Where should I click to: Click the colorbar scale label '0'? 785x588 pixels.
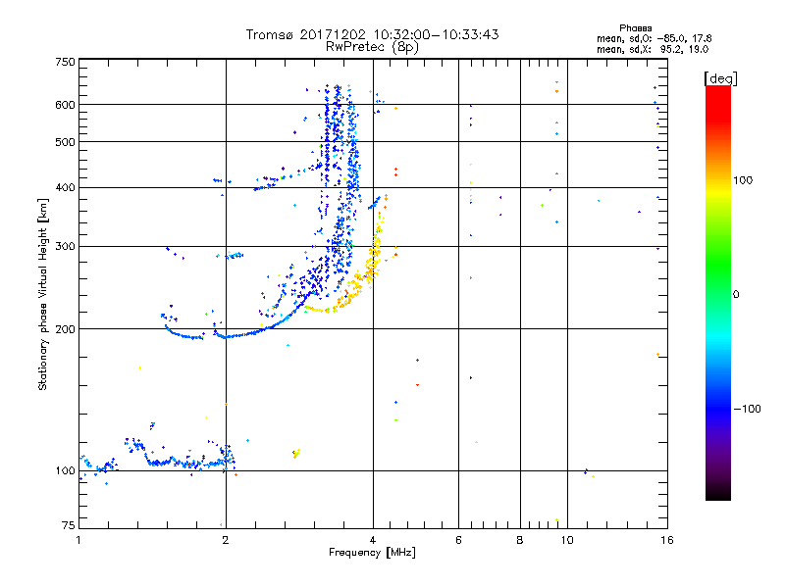tap(736, 295)
